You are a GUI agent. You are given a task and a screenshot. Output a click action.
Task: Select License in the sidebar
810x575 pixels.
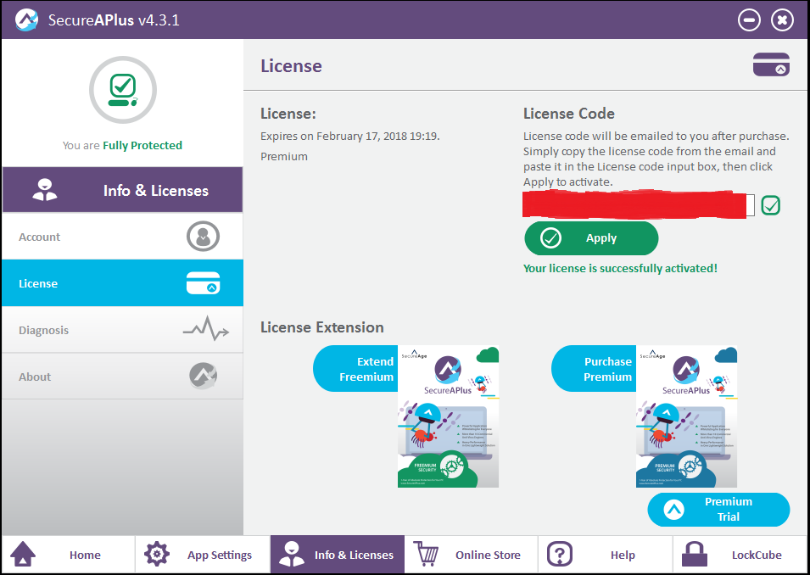point(122,283)
